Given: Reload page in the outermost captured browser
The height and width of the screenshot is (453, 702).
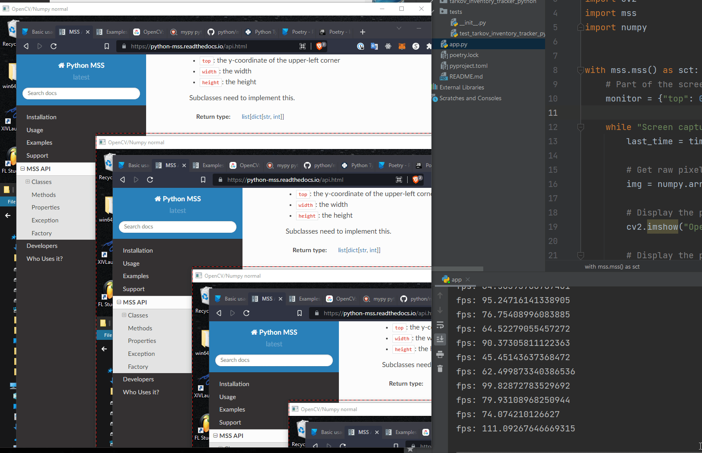Looking at the screenshot, I should pos(54,46).
